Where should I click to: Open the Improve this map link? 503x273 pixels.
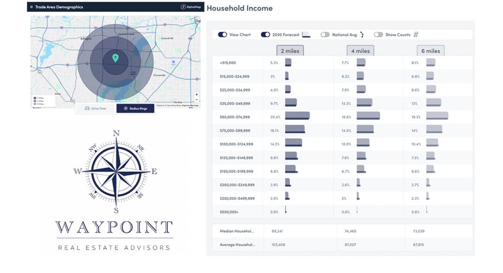coord(190,106)
